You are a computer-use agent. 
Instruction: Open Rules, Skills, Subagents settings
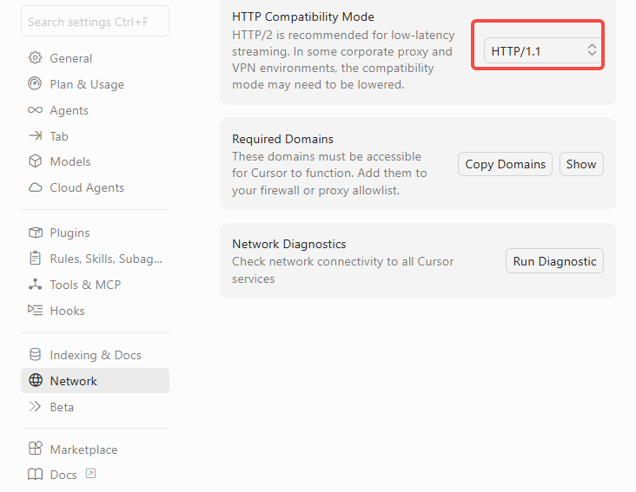(x=106, y=259)
